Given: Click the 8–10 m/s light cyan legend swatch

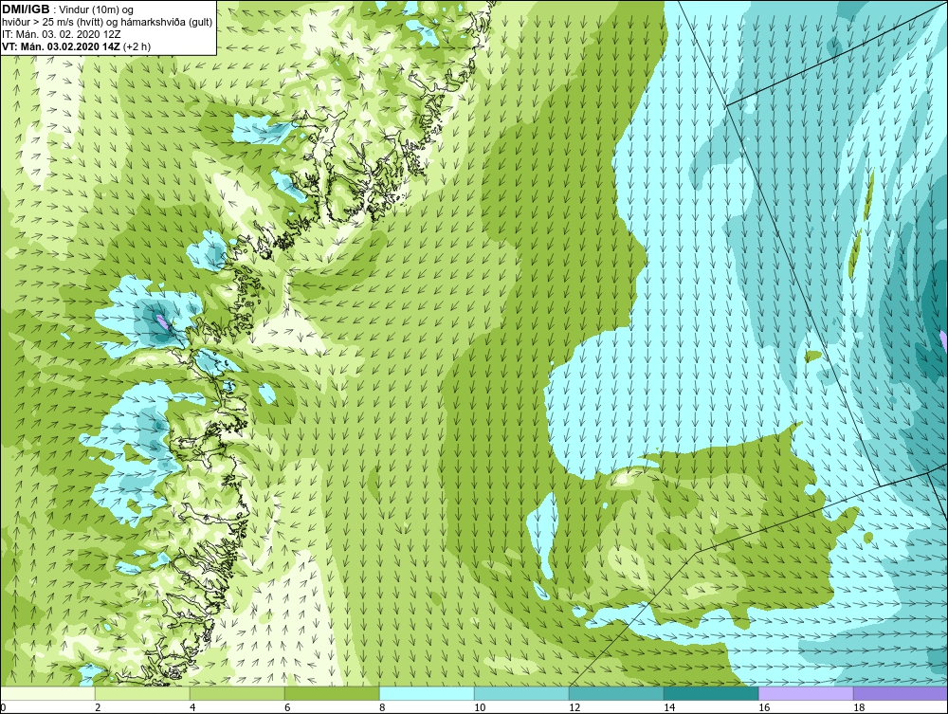Looking at the screenshot, I should point(427,693).
